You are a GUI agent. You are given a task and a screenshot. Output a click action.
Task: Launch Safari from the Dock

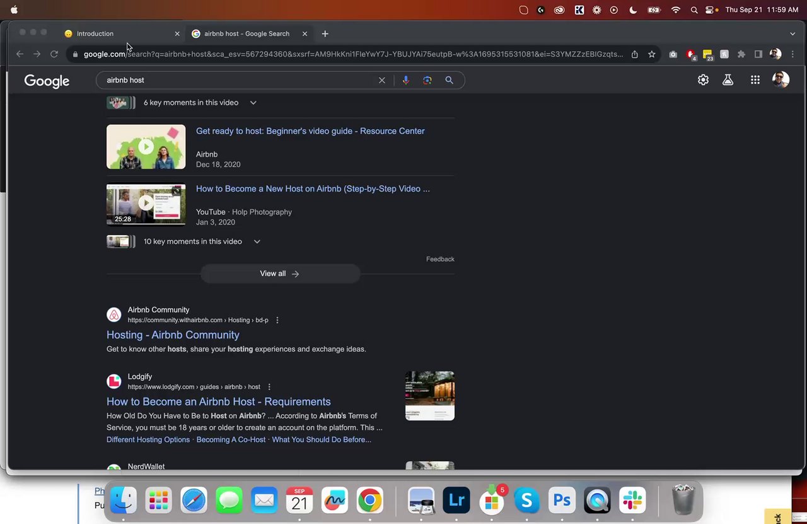194,501
